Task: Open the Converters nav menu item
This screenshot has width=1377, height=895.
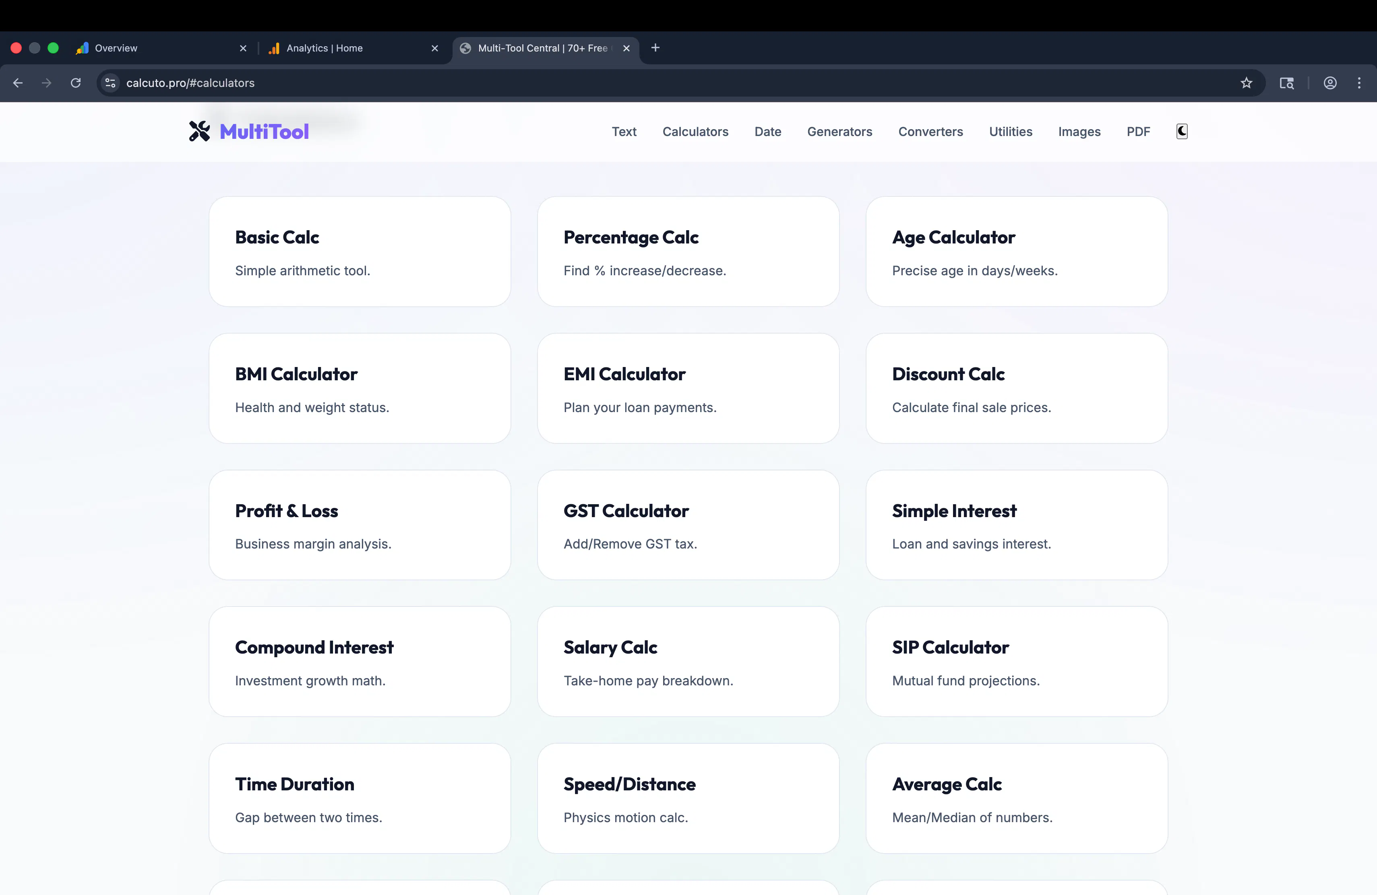Action: click(x=930, y=132)
